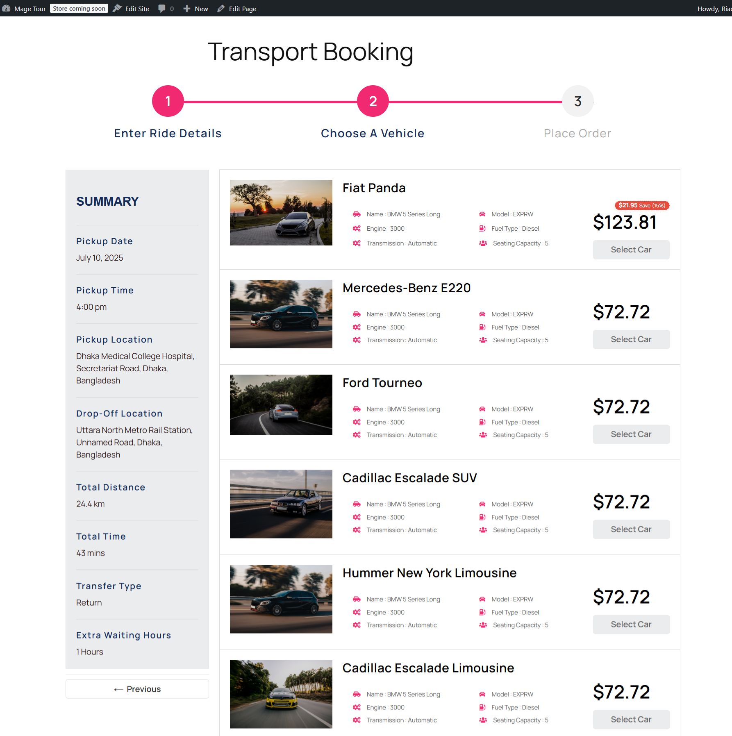
Task: Click the Mercedes-Benz E220 car photo
Action: pyautogui.click(x=281, y=314)
